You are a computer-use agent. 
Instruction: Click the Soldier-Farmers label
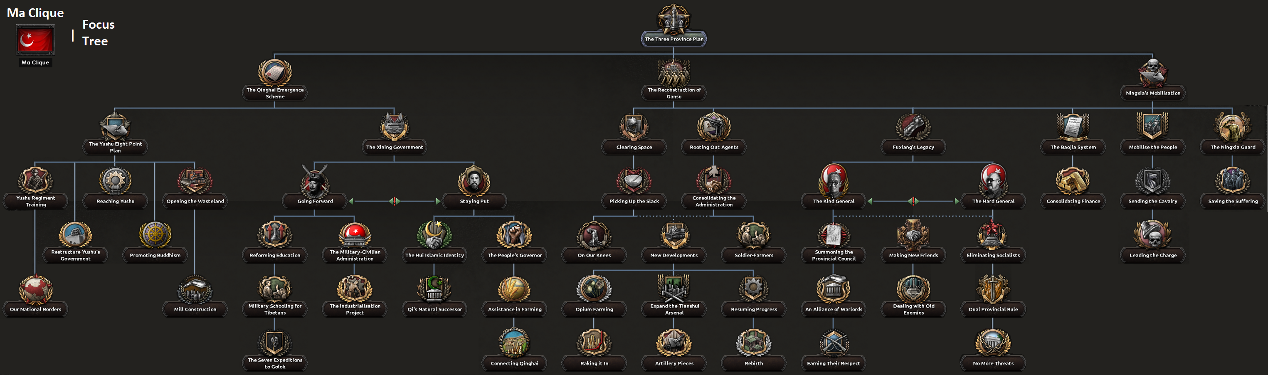[x=754, y=255]
